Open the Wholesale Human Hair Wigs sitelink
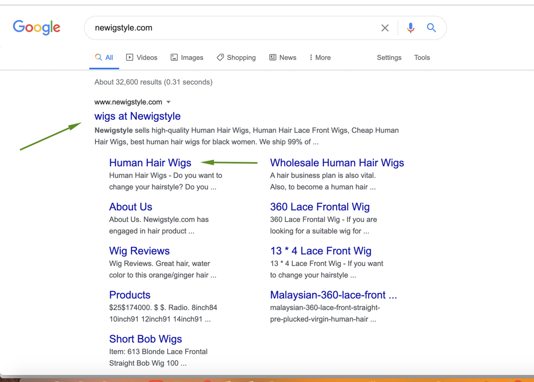This screenshot has height=382, width=534. point(337,163)
